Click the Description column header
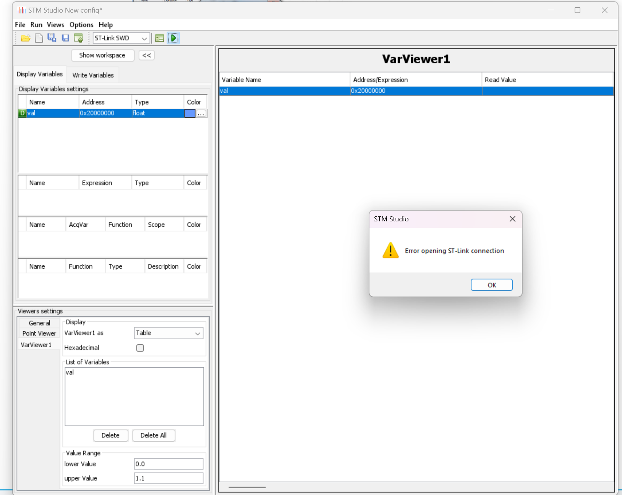Screen dimensions: 622x495 (x=164, y=266)
